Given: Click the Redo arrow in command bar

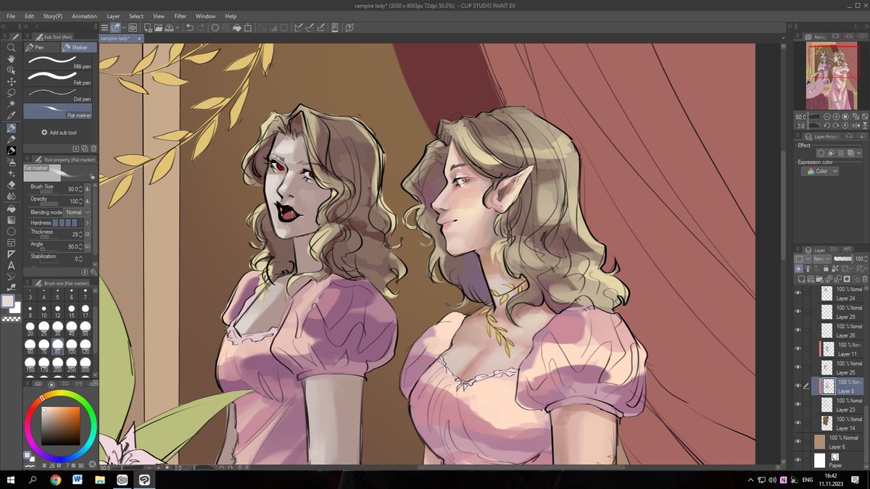Looking at the screenshot, I should pyautogui.click(x=201, y=28).
